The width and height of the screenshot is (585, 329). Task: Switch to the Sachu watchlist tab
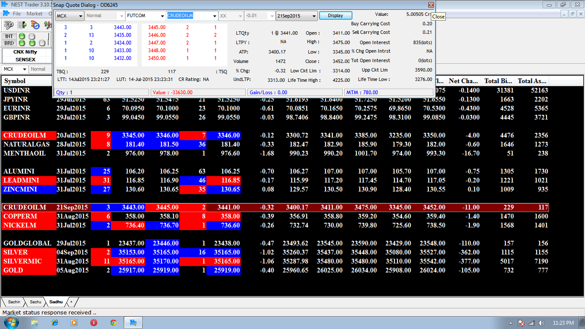tap(35, 302)
